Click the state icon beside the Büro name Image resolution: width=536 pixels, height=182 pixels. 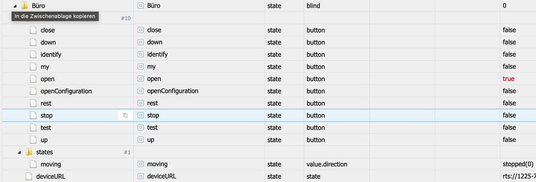click(x=141, y=6)
